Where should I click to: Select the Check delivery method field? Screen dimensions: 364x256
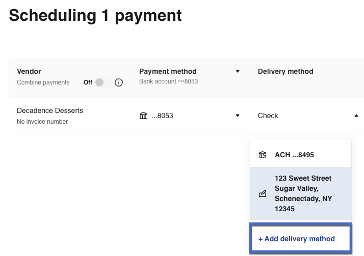(x=268, y=116)
